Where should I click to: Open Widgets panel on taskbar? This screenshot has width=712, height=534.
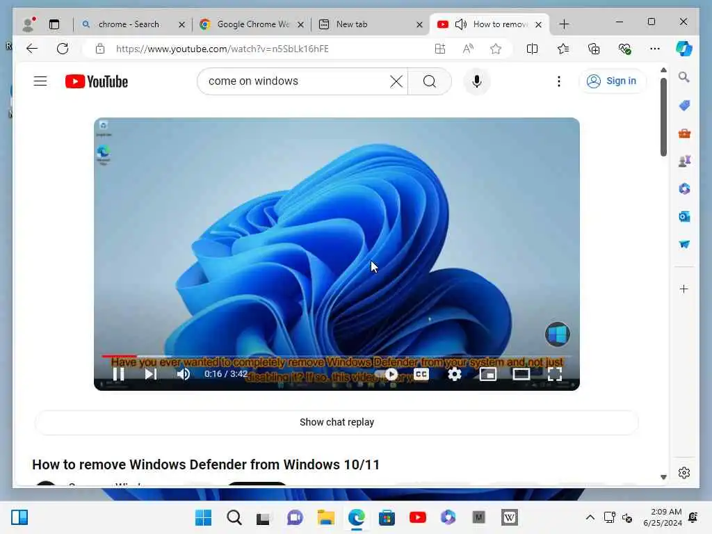click(x=19, y=517)
